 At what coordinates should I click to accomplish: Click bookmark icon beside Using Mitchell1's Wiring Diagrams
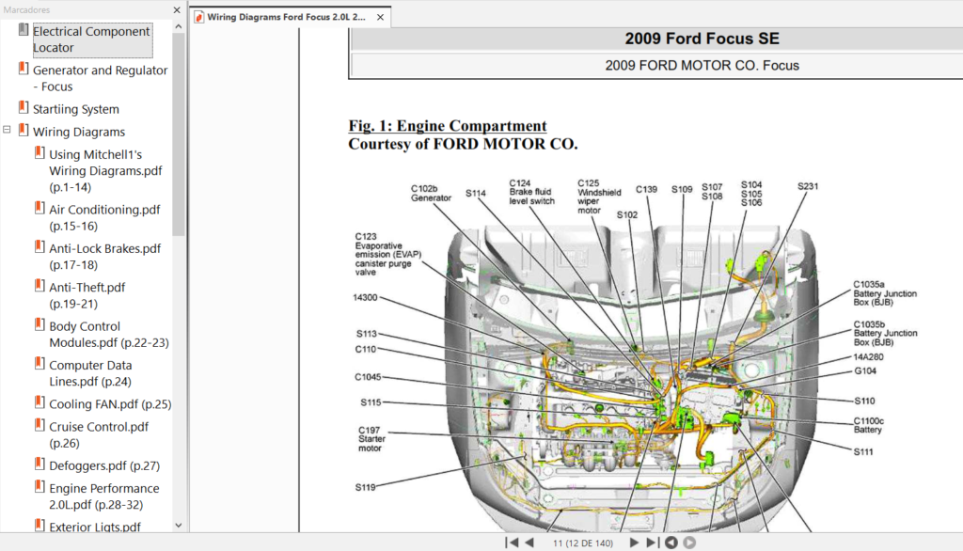tap(39, 153)
